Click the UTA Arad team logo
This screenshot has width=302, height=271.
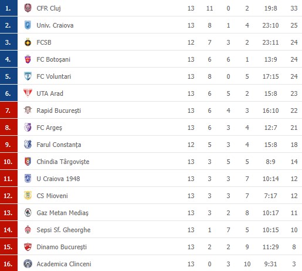pyautogui.click(x=28, y=93)
